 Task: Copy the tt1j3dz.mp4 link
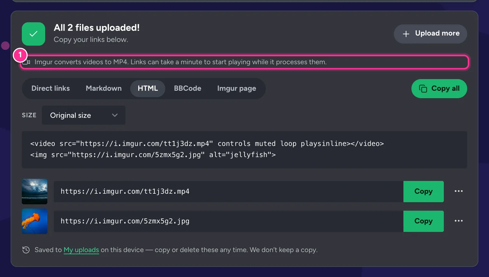(x=423, y=192)
